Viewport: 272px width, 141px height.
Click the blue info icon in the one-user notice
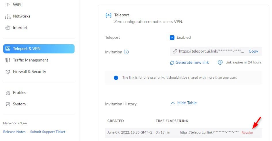(116, 78)
